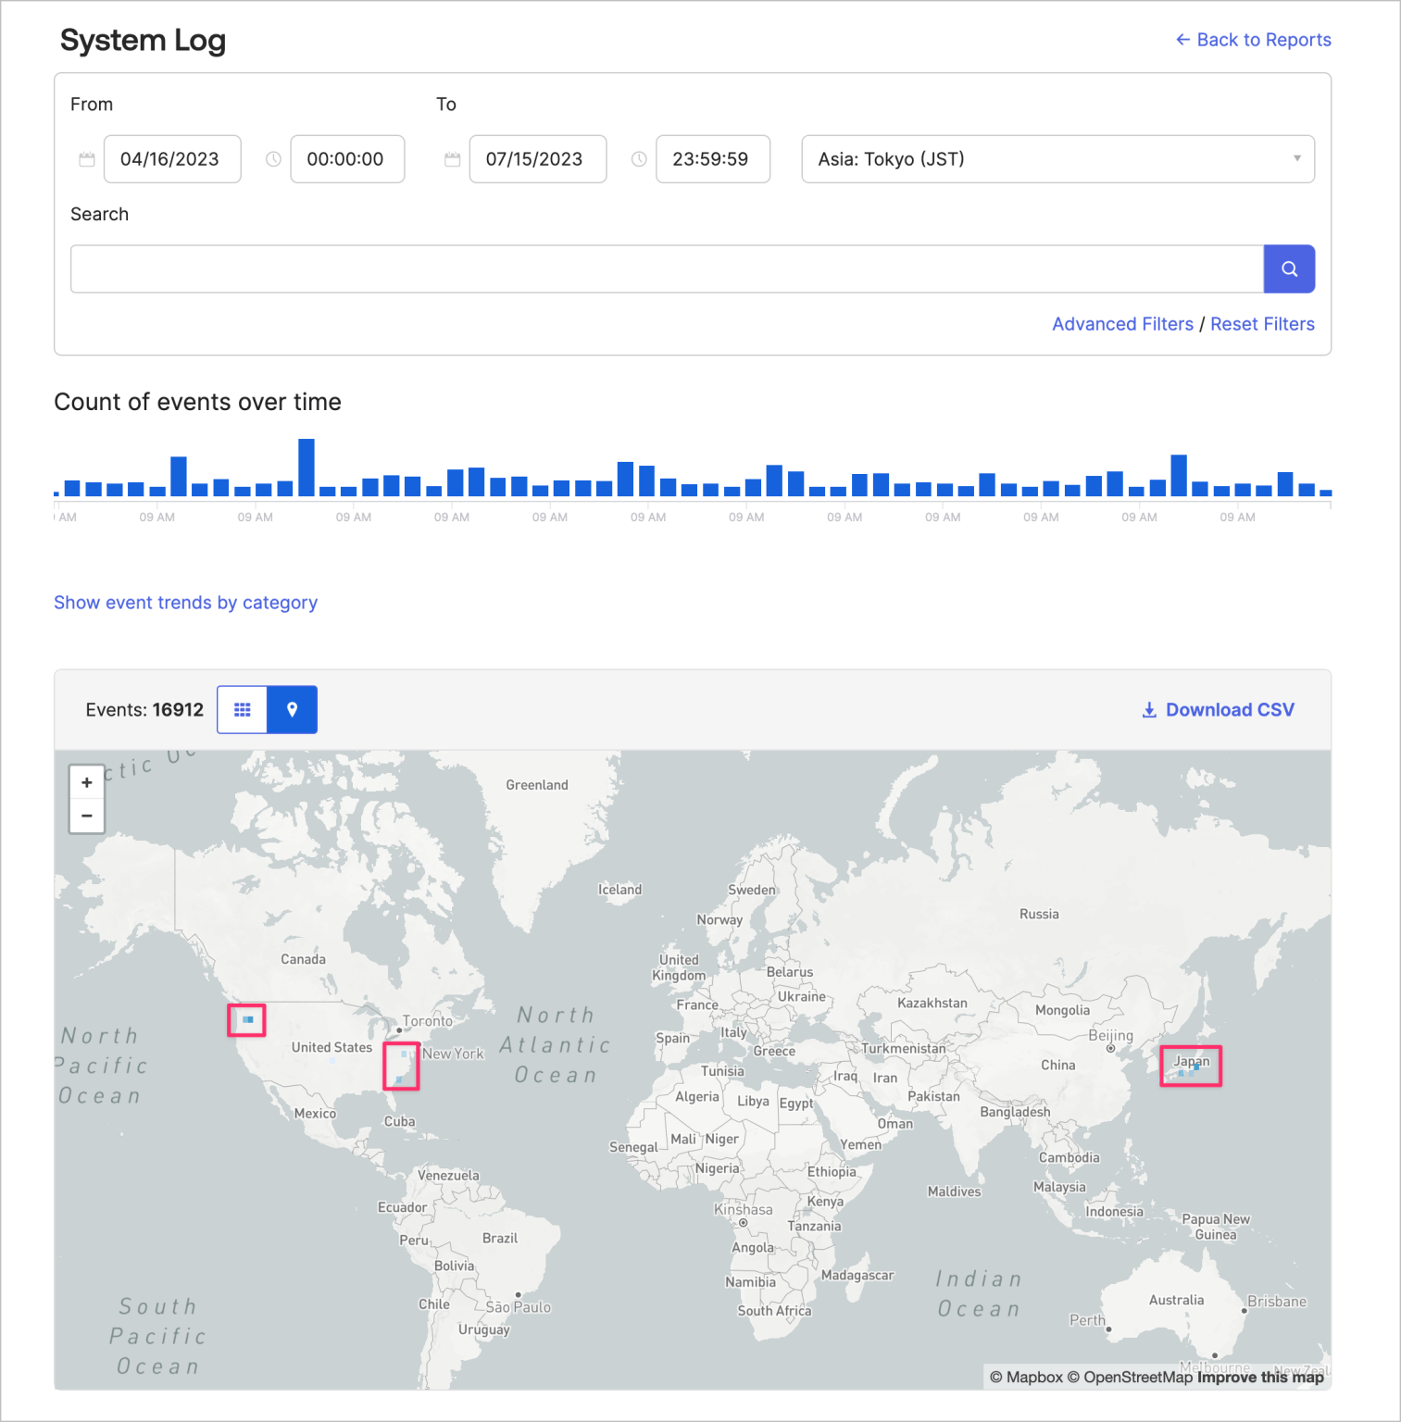Navigate Back to Reports
The height and width of the screenshot is (1422, 1401).
click(1252, 40)
